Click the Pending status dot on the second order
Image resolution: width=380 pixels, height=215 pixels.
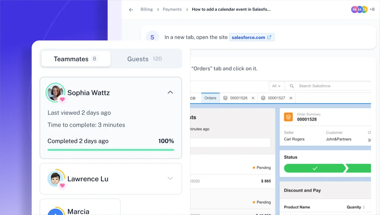click(253, 202)
